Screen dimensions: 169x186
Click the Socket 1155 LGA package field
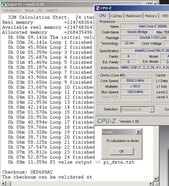point(145,37)
